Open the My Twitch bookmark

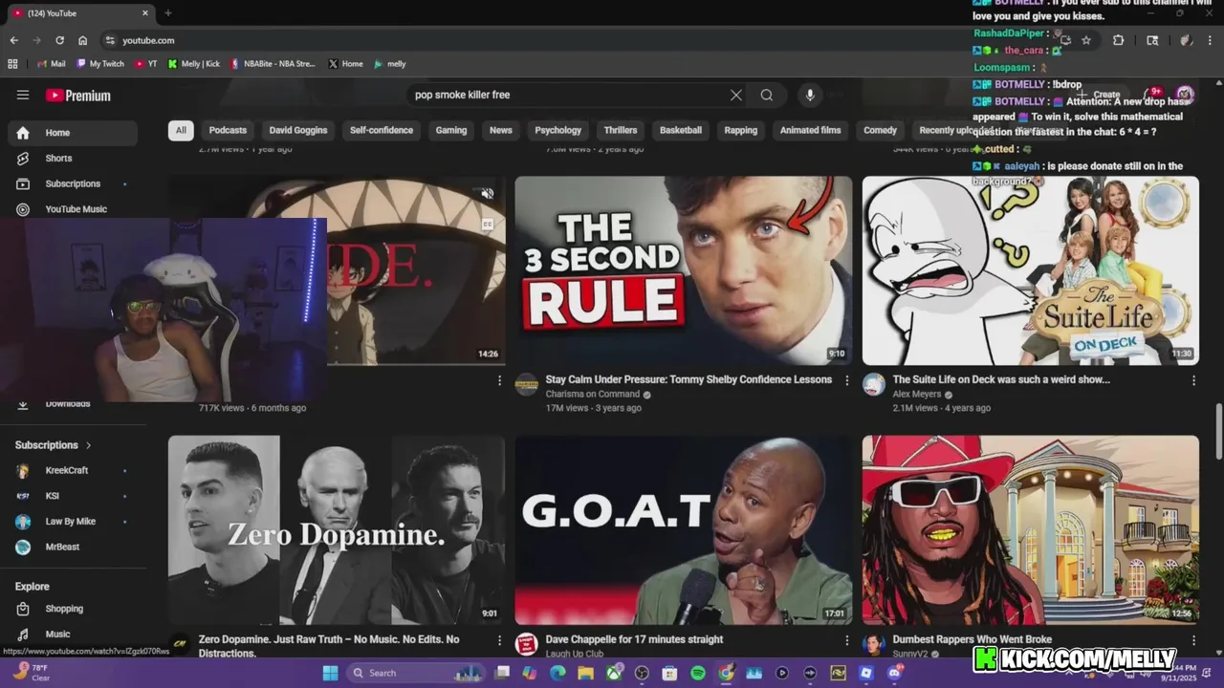pos(99,64)
